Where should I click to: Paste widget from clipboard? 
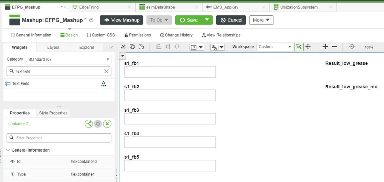141,46
